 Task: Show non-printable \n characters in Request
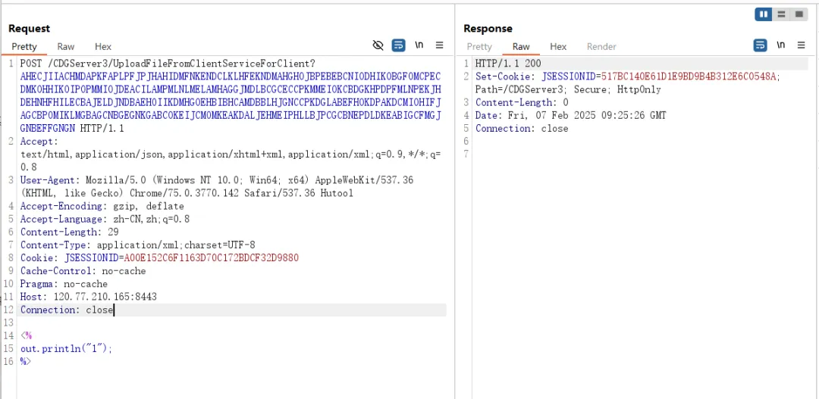419,45
